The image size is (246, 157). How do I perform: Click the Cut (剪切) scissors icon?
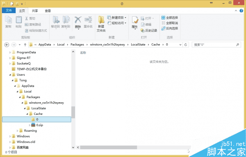(27, 18)
